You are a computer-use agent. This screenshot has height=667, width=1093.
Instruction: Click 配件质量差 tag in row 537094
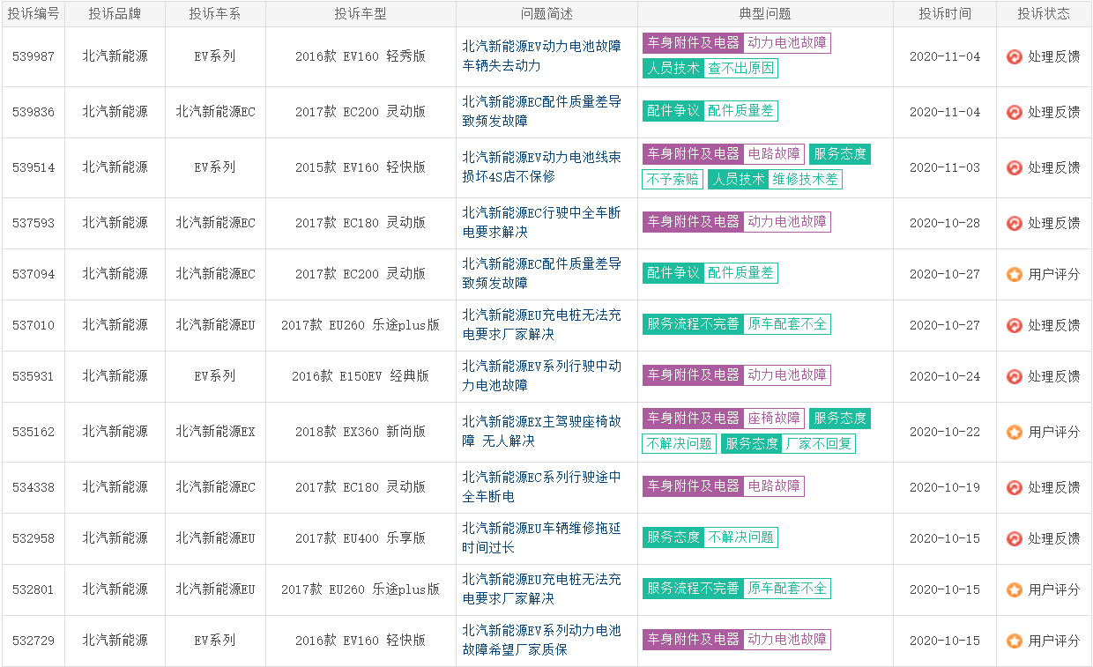click(741, 272)
